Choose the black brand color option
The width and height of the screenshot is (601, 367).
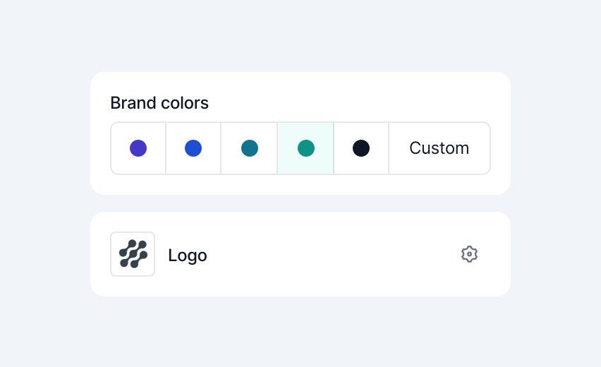pos(361,148)
